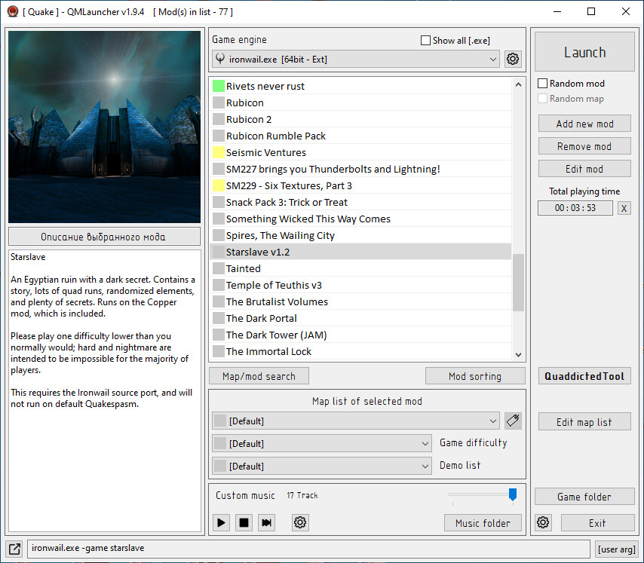The width and height of the screenshot is (644, 563).
Task: Open launcher settings gear beside Exit
Action: pyautogui.click(x=543, y=522)
